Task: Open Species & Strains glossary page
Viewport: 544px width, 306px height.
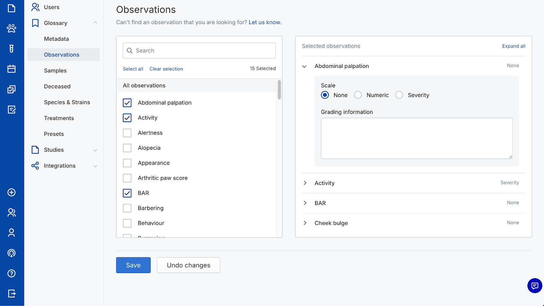Action: (x=67, y=102)
